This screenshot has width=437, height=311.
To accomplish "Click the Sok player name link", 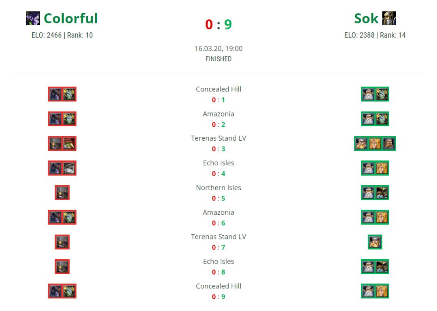I will pyautogui.click(x=366, y=18).
